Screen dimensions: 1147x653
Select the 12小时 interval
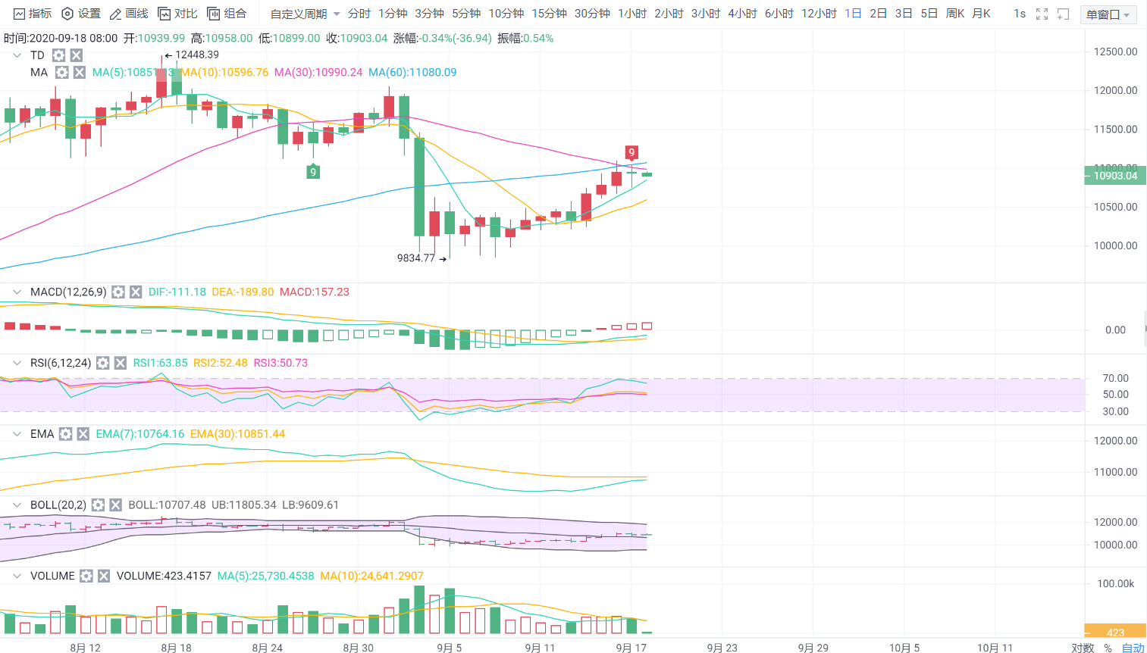click(819, 14)
